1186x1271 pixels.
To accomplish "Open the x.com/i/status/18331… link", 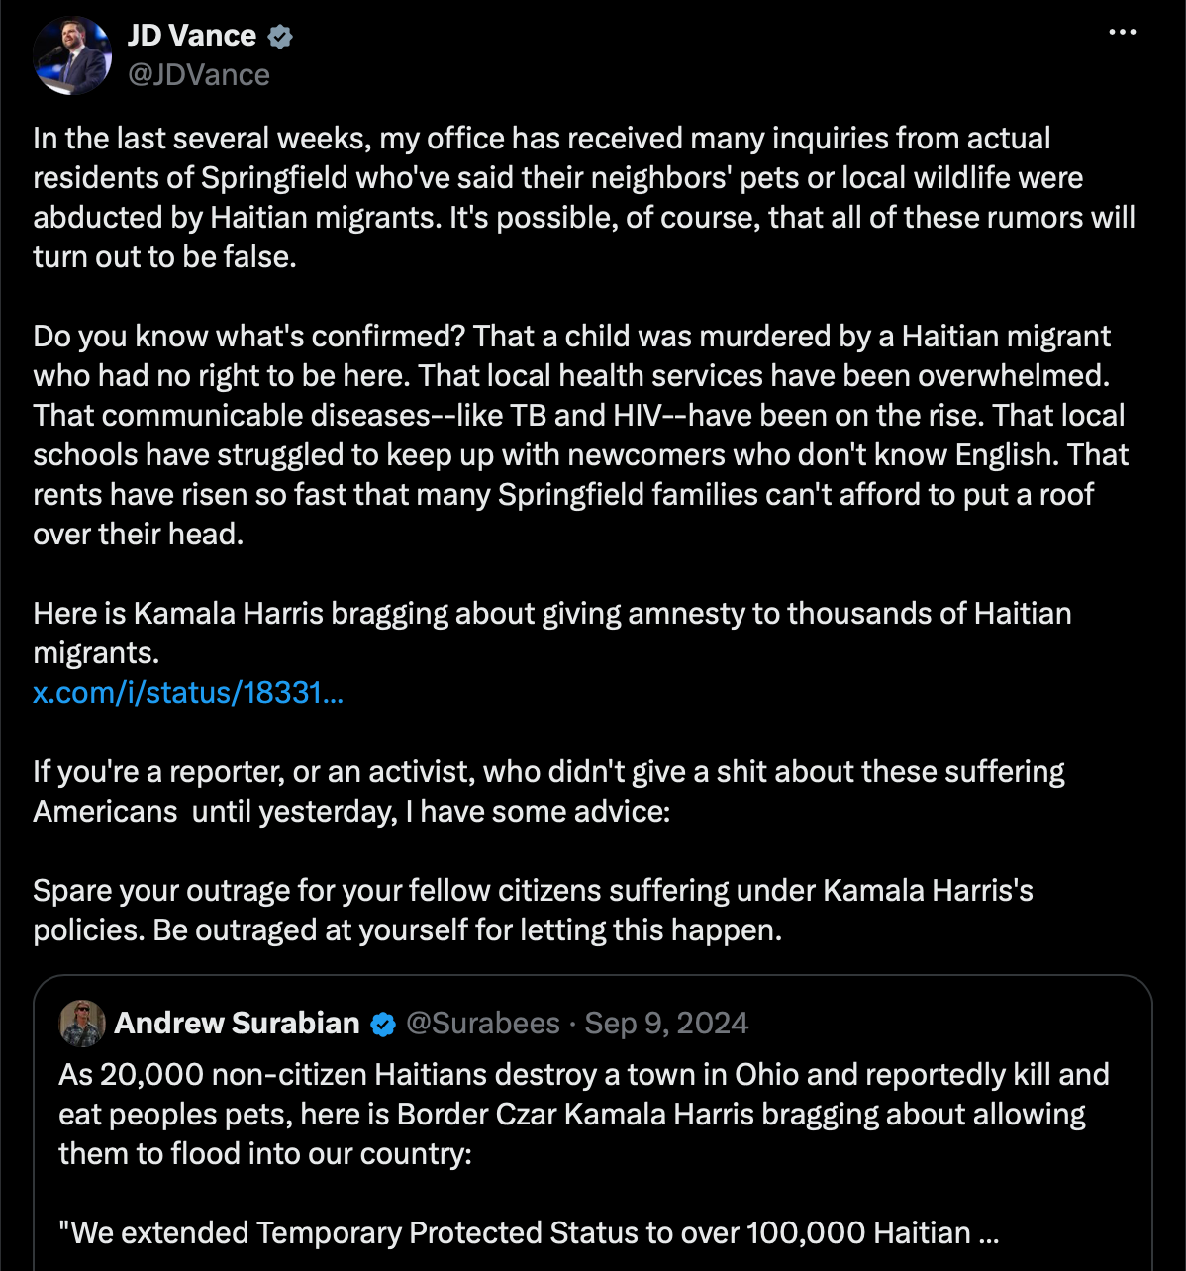I will [188, 692].
